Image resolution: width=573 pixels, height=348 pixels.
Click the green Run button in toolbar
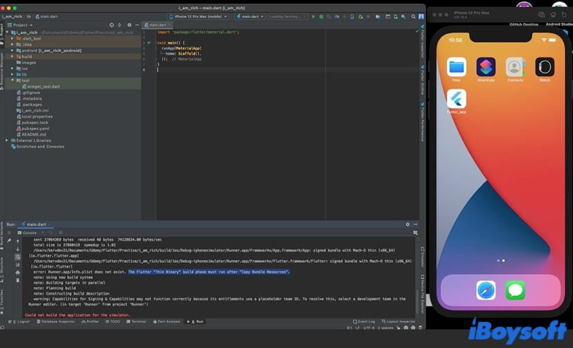[313, 16]
